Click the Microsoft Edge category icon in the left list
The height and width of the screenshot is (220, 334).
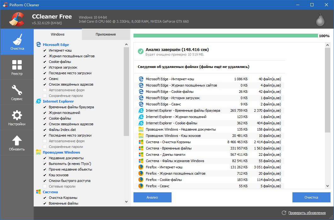pos(38,44)
